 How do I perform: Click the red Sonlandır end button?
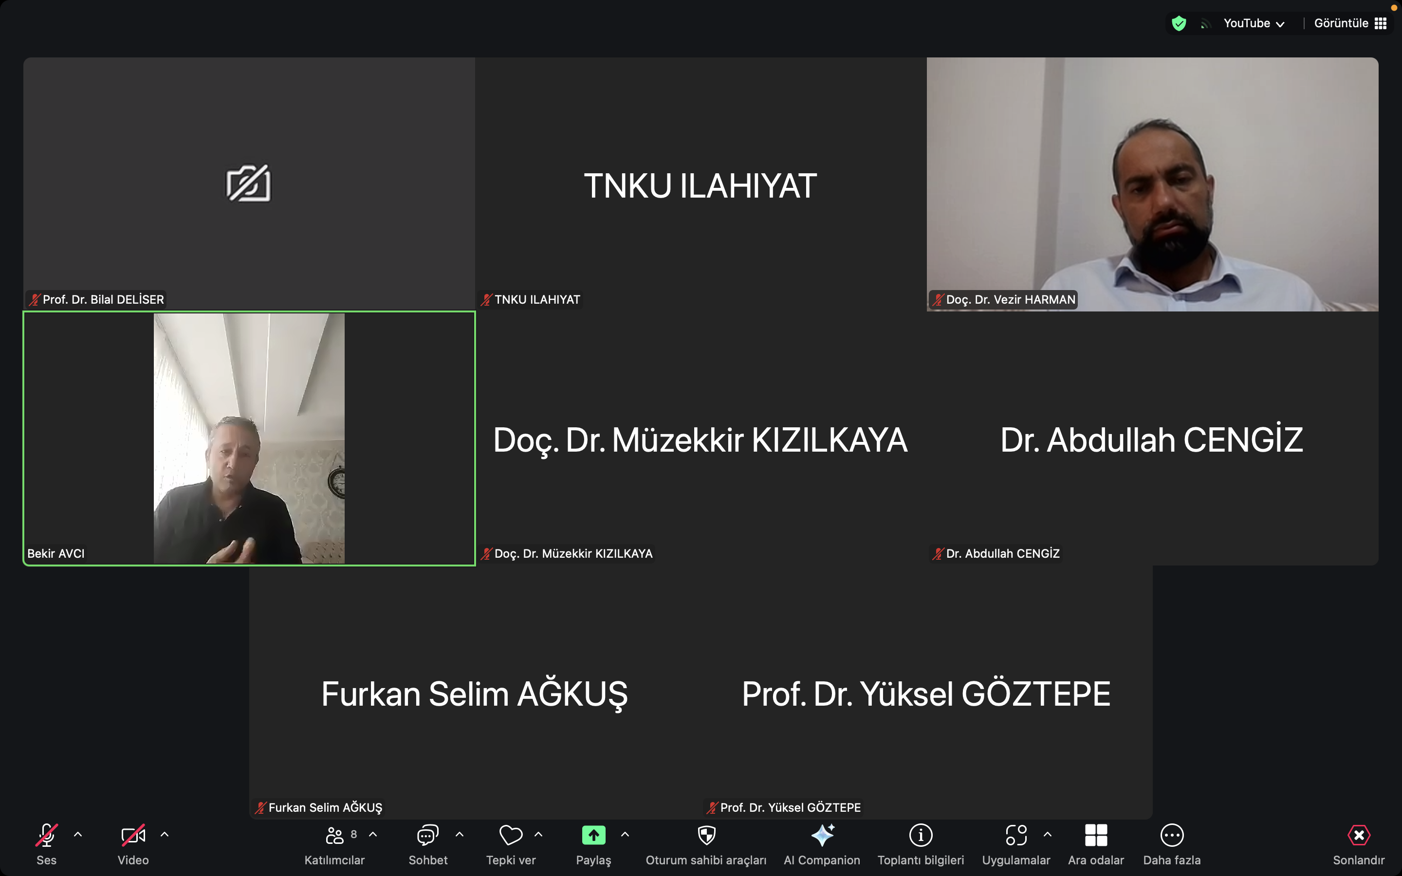point(1358,836)
